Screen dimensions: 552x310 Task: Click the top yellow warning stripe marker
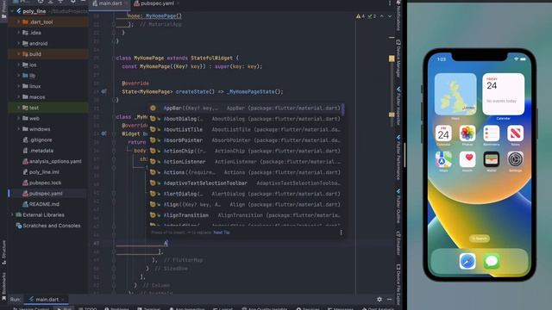392,59
